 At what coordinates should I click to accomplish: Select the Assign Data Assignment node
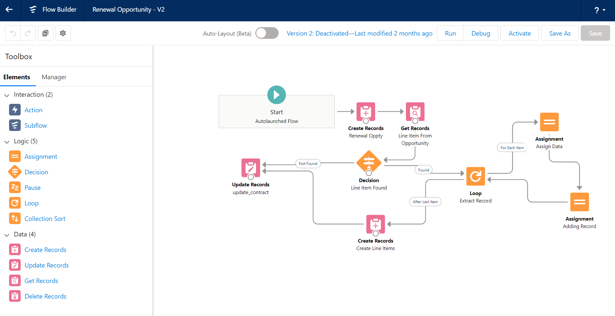tap(549, 122)
